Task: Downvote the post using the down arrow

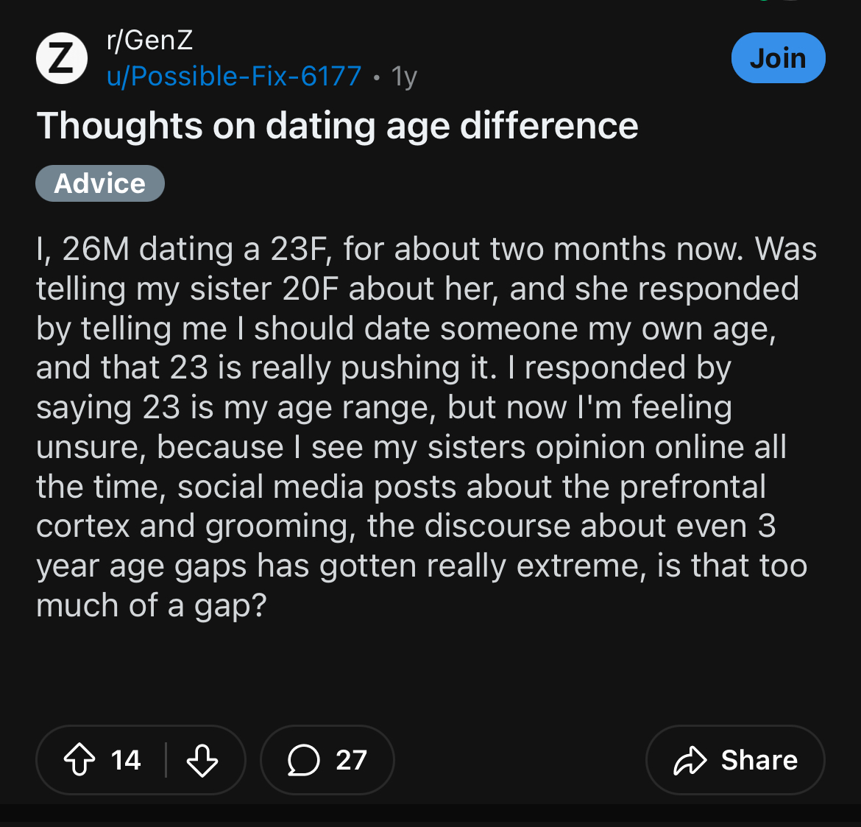Action: pyautogui.click(x=202, y=760)
